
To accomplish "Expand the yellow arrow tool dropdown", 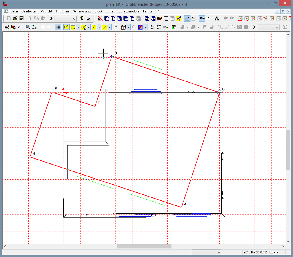I will pos(109,27).
